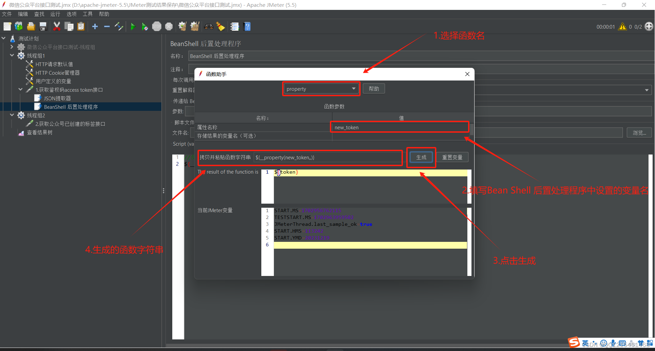Click the generated function string field
The width and height of the screenshot is (655, 351).
point(327,157)
